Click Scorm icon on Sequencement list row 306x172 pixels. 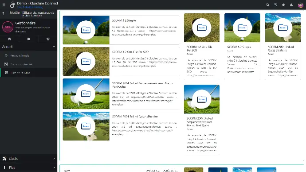click(86, 94)
